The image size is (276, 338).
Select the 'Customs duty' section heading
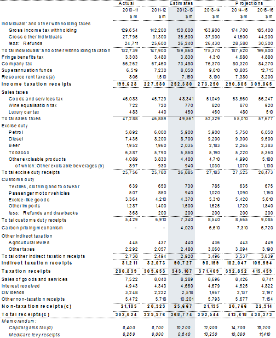pyautogui.click(x=18, y=179)
